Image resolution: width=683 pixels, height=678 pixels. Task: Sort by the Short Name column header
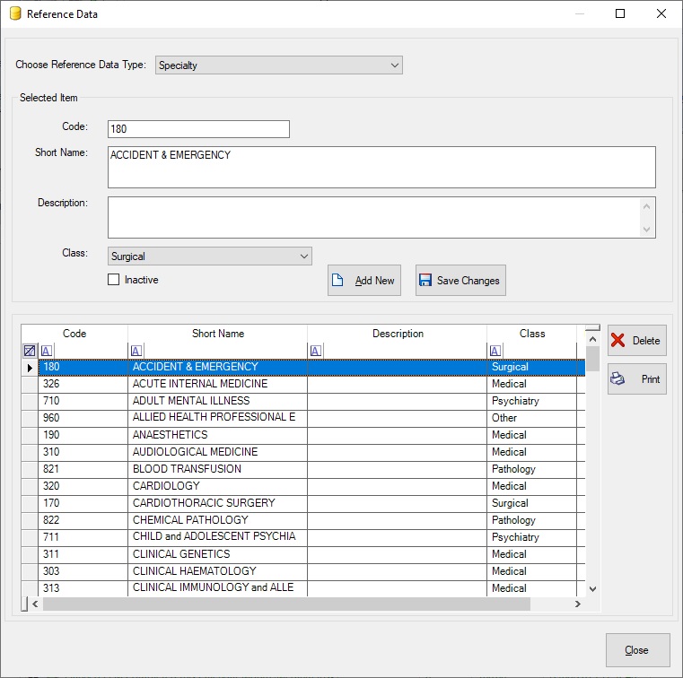218,334
